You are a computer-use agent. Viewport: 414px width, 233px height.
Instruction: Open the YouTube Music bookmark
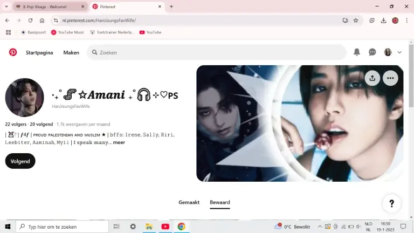[x=67, y=32]
